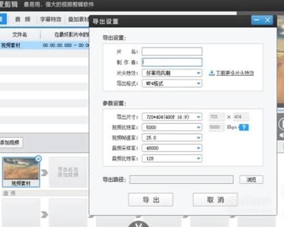Open the 视频帧速率 25.0 dropdown
284x227 pixels.
tap(172, 138)
